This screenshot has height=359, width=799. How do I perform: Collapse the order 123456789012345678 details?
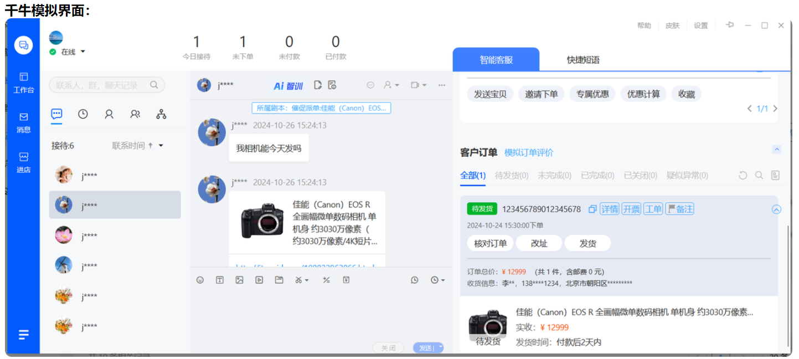[x=776, y=209]
